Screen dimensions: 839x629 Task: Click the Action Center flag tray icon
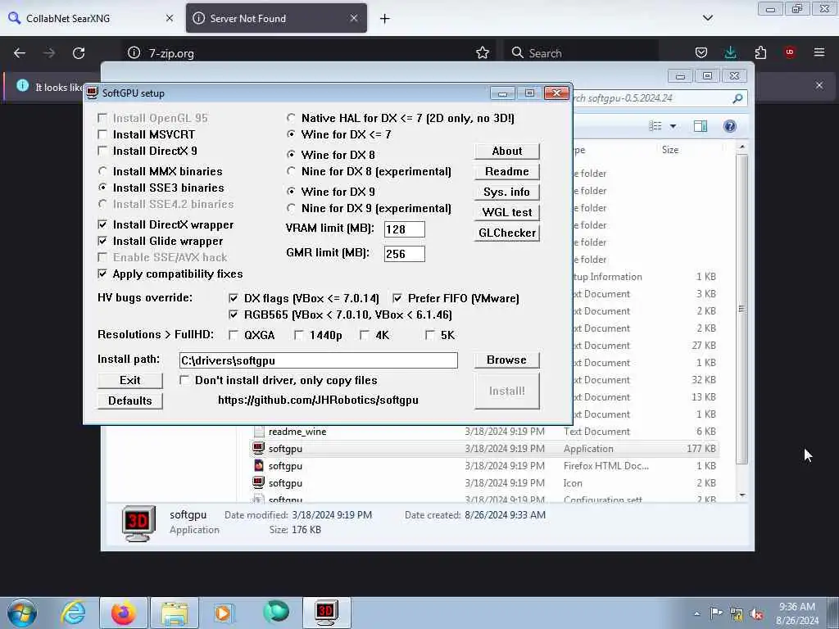tap(715, 613)
